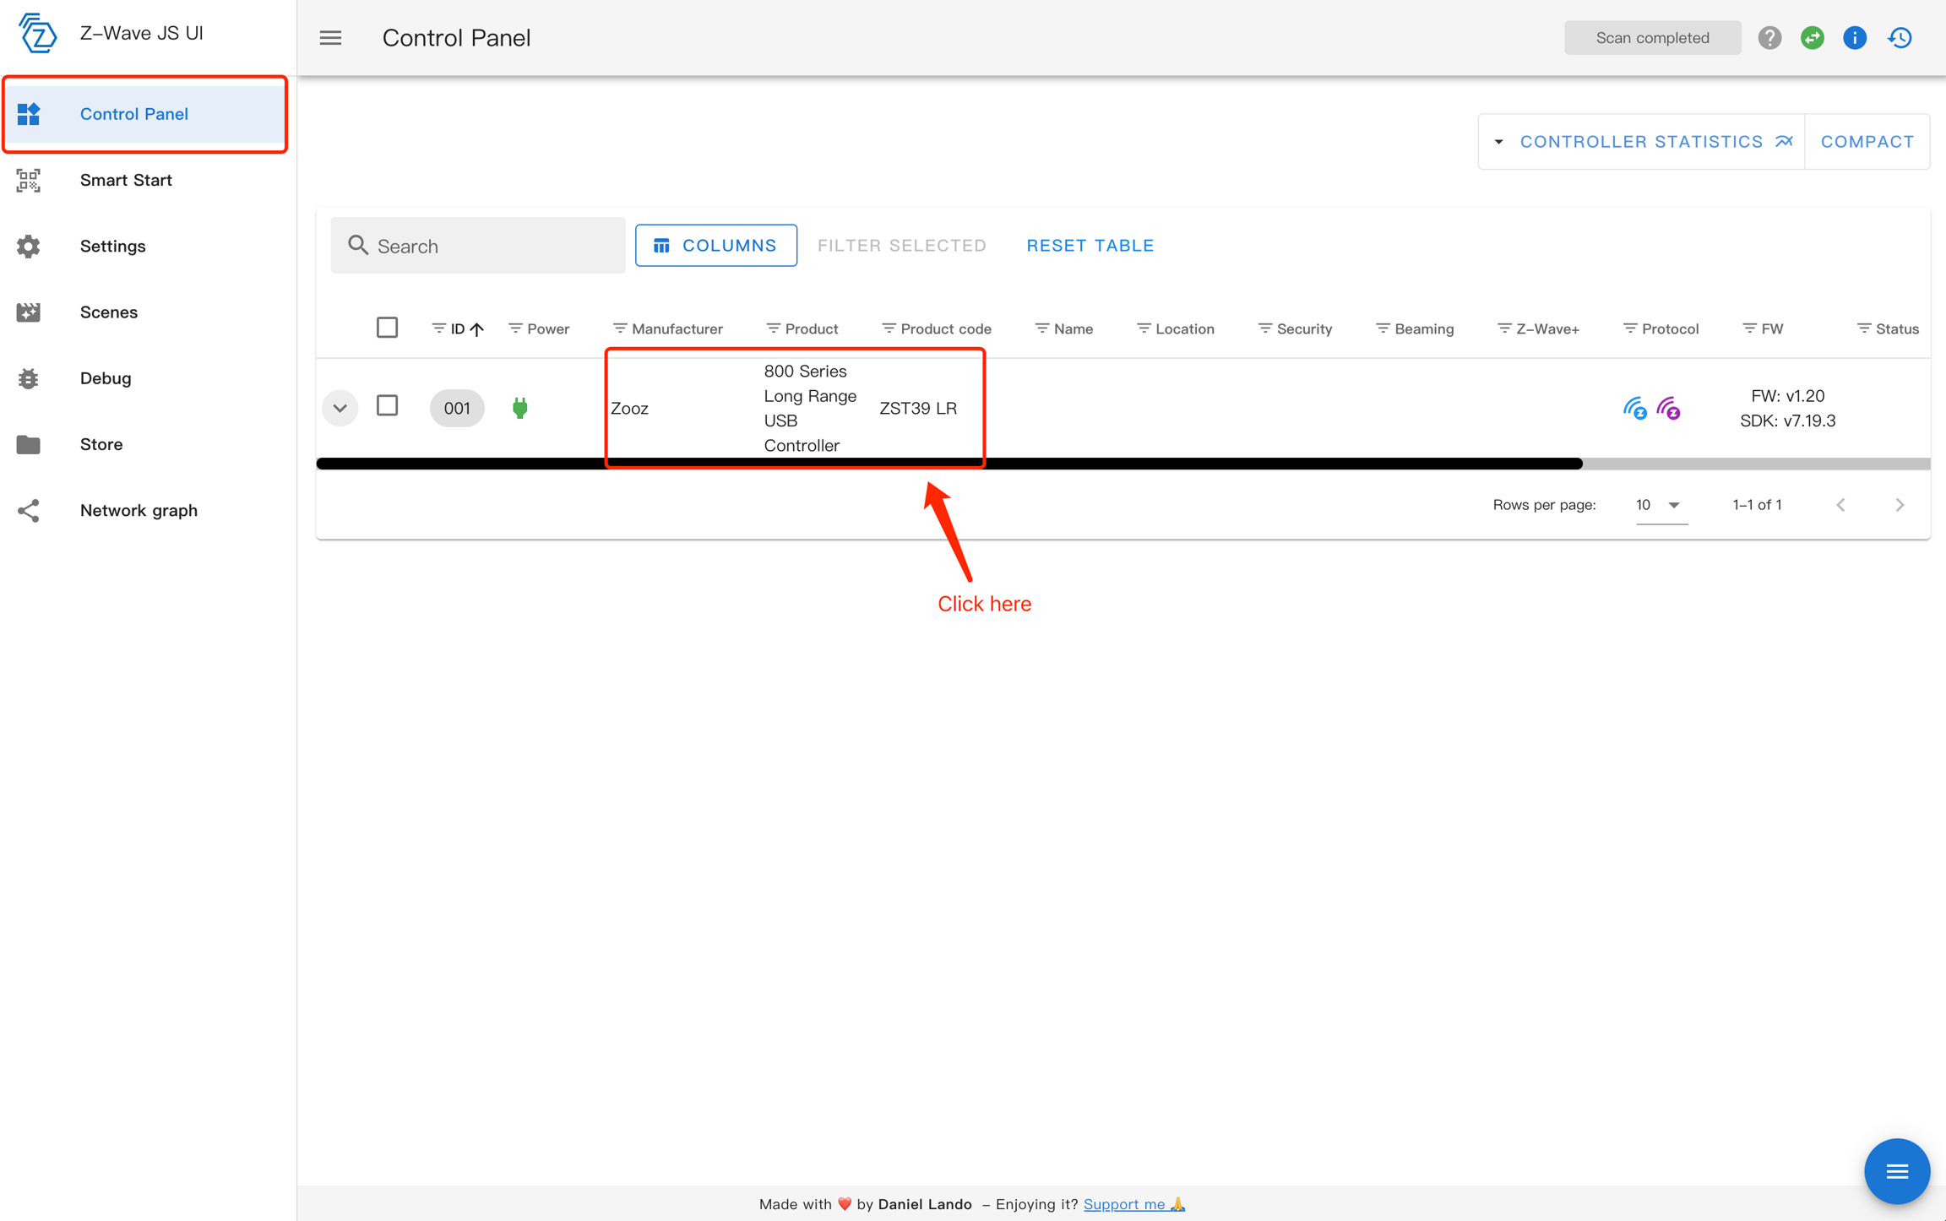Check the select-all header checkbox

click(x=387, y=328)
